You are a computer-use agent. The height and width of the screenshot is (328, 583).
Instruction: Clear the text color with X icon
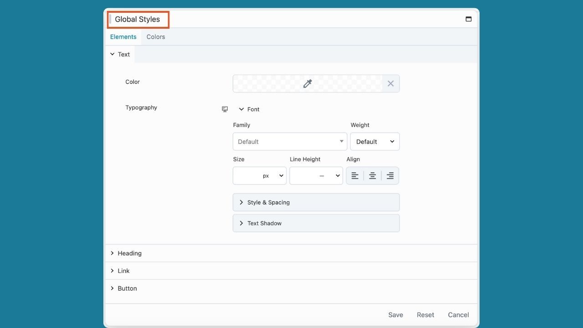tap(390, 84)
